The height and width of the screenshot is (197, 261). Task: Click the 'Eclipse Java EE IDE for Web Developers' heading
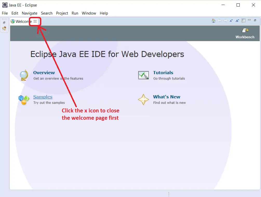coord(107,54)
